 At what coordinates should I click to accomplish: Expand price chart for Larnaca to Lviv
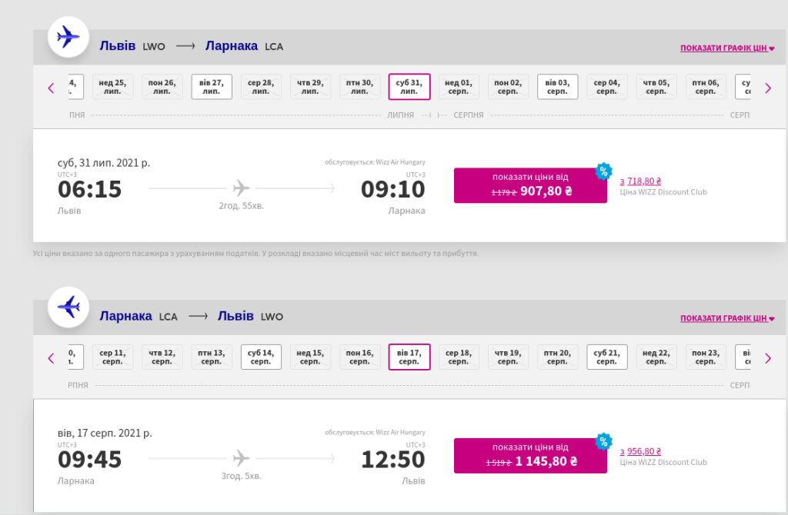(726, 318)
